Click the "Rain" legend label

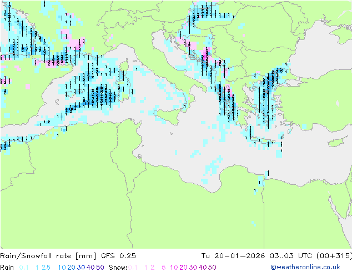coord(7,268)
